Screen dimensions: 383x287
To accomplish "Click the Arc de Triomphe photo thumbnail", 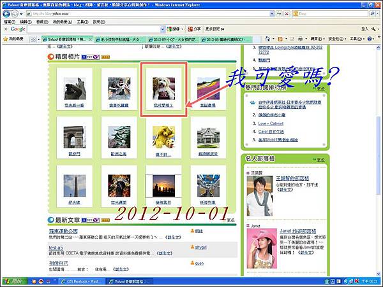I will coord(75,137).
